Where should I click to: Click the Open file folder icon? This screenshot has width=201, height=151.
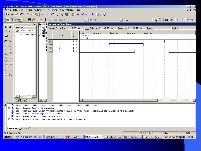(x=12, y=14)
